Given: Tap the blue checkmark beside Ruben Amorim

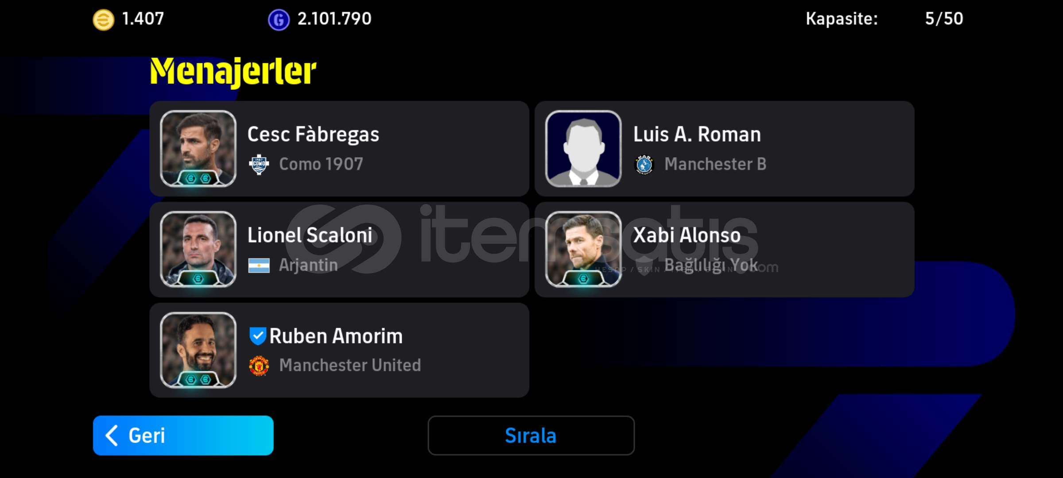Looking at the screenshot, I should [x=257, y=336].
